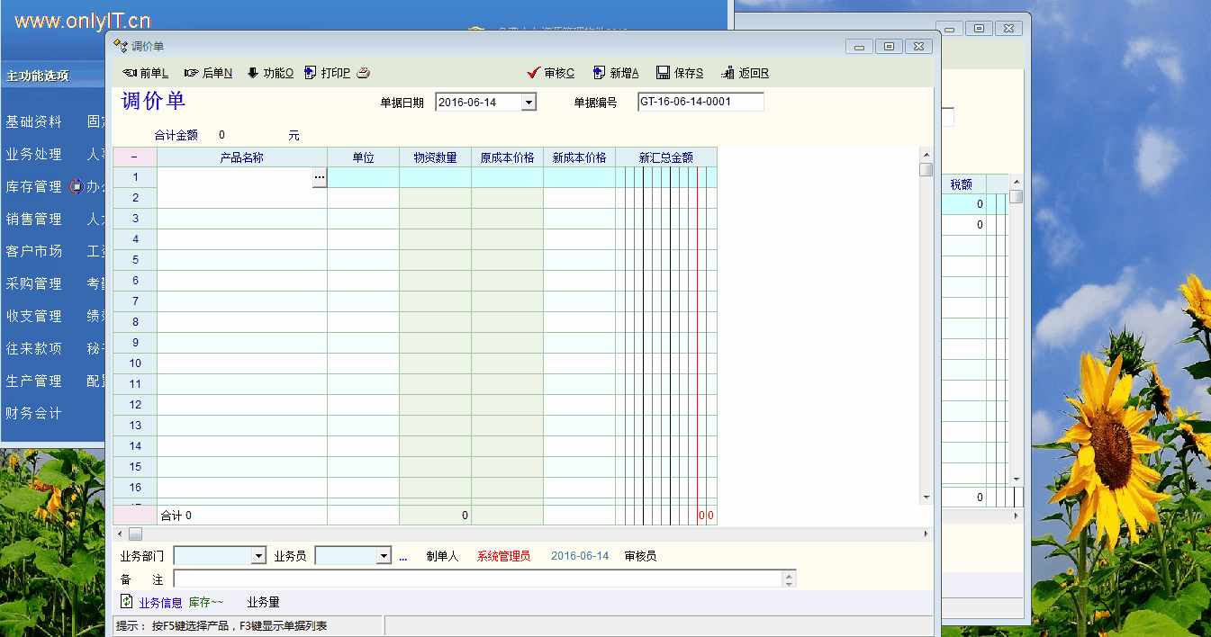
Task: Select 财务会计 from the left menu
Action: pyautogui.click(x=34, y=414)
